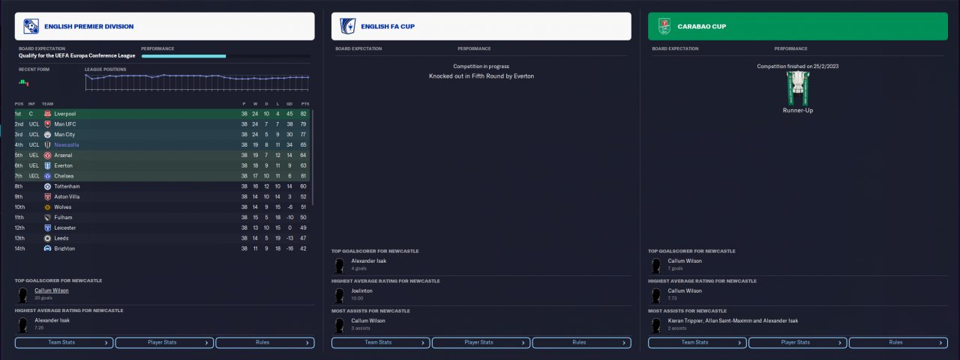This screenshot has width=960, height=360.
Task: Click the Chelsea club badge
Action: click(47, 176)
